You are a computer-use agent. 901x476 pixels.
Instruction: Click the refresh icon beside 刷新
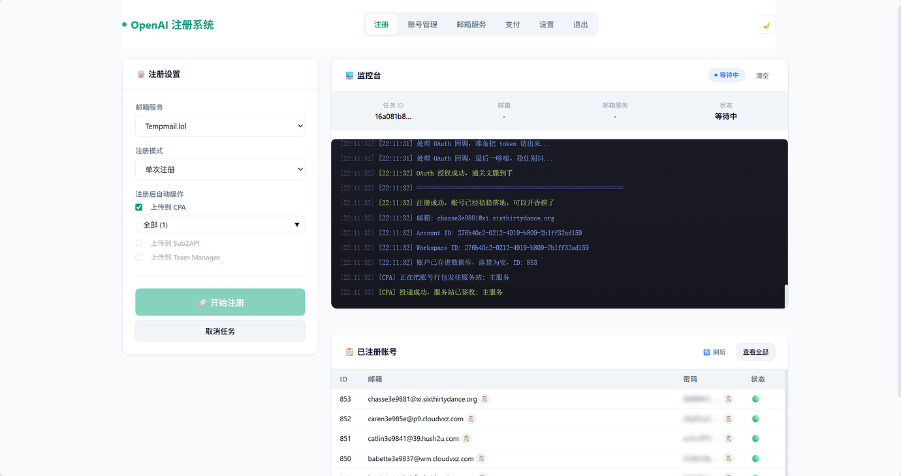(x=706, y=351)
